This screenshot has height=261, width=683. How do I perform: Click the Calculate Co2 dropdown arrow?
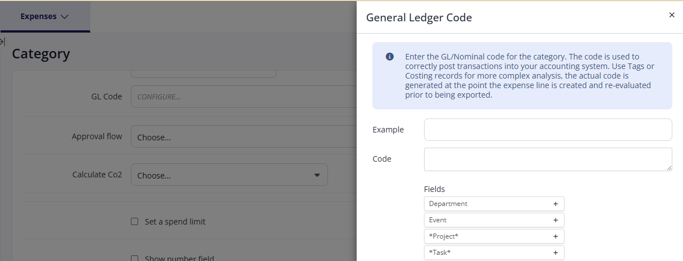click(x=317, y=175)
